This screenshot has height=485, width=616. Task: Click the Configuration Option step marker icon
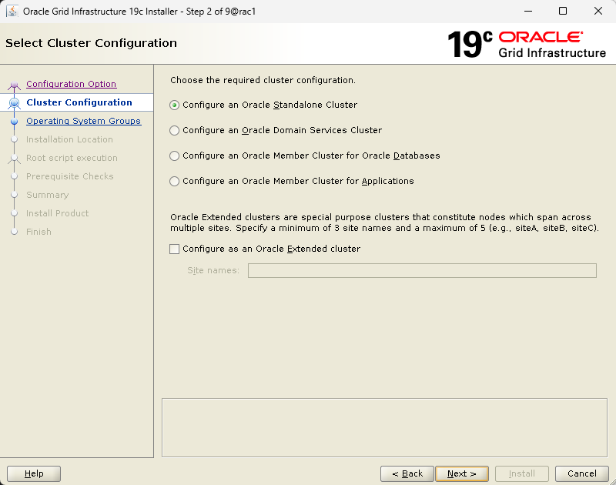(14, 85)
